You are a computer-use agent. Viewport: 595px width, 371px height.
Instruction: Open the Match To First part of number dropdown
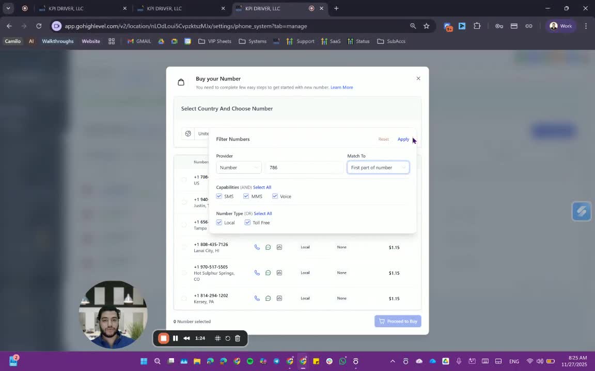pos(378,167)
